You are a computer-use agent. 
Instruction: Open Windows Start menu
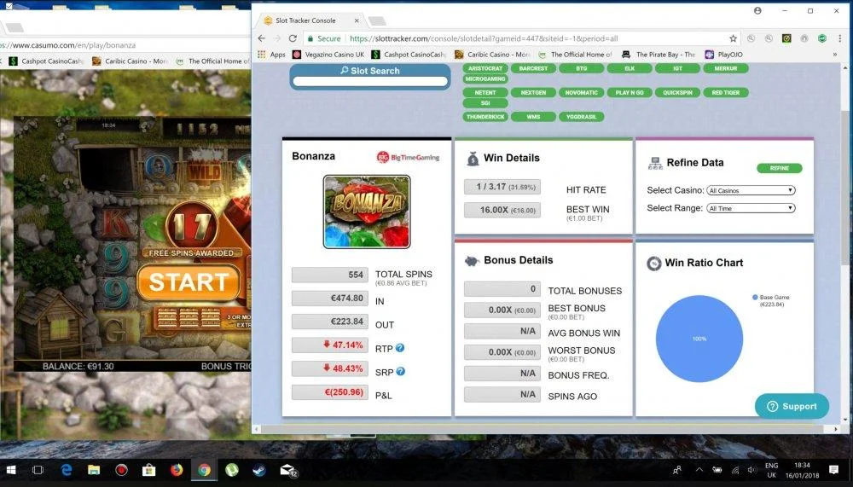pyautogui.click(x=11, y=470)
